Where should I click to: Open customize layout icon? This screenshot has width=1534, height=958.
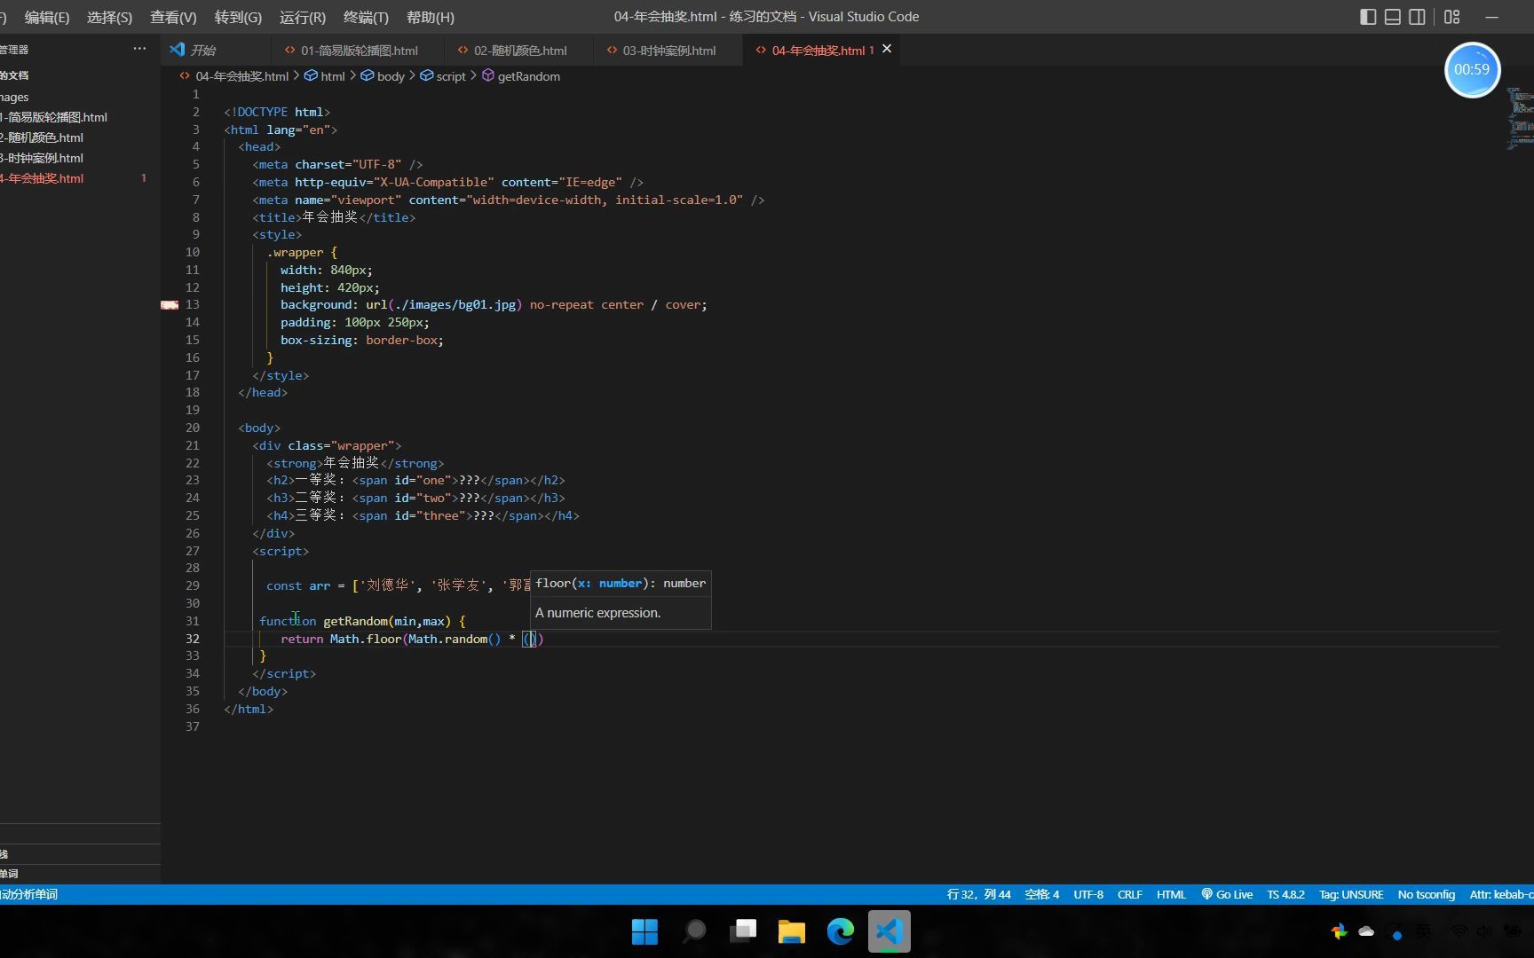[1452, 17]
